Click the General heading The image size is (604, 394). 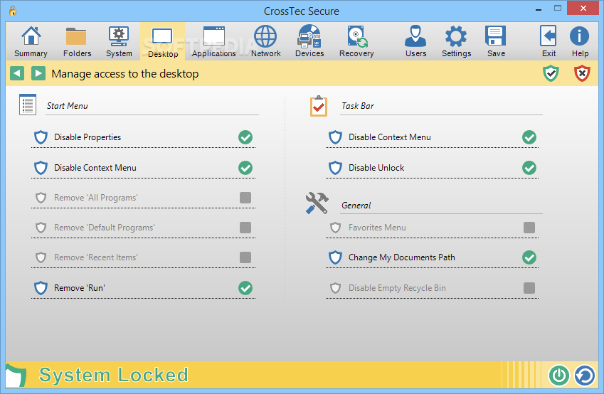[x=356, y=206]
